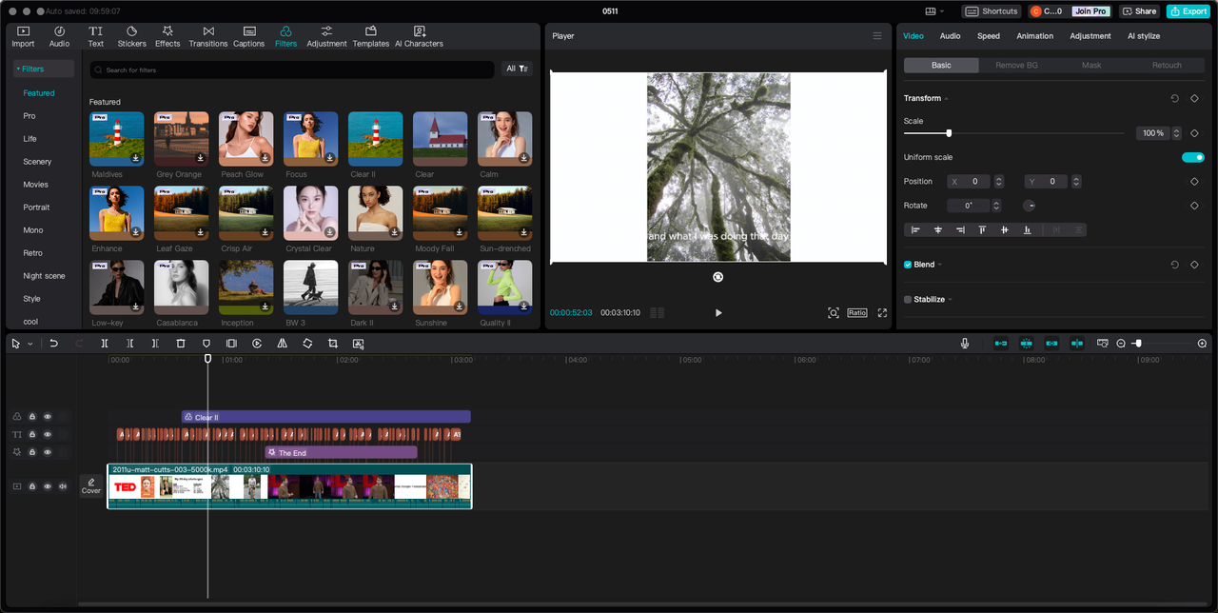The image size is (1218, 613).
Task: Open the AI Characters panel
Action: click(419, 36)
